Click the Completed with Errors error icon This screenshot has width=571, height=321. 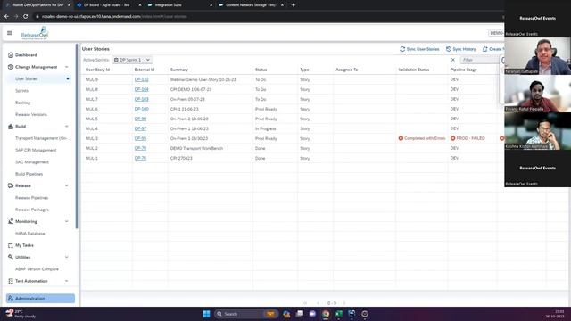[401, 138]
